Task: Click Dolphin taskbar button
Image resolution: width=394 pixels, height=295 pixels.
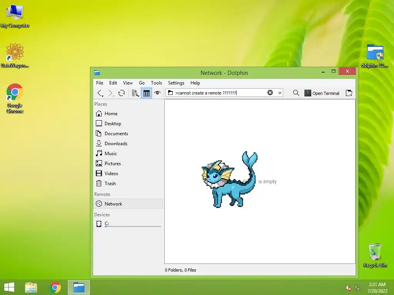Action: tap(78, 287)
